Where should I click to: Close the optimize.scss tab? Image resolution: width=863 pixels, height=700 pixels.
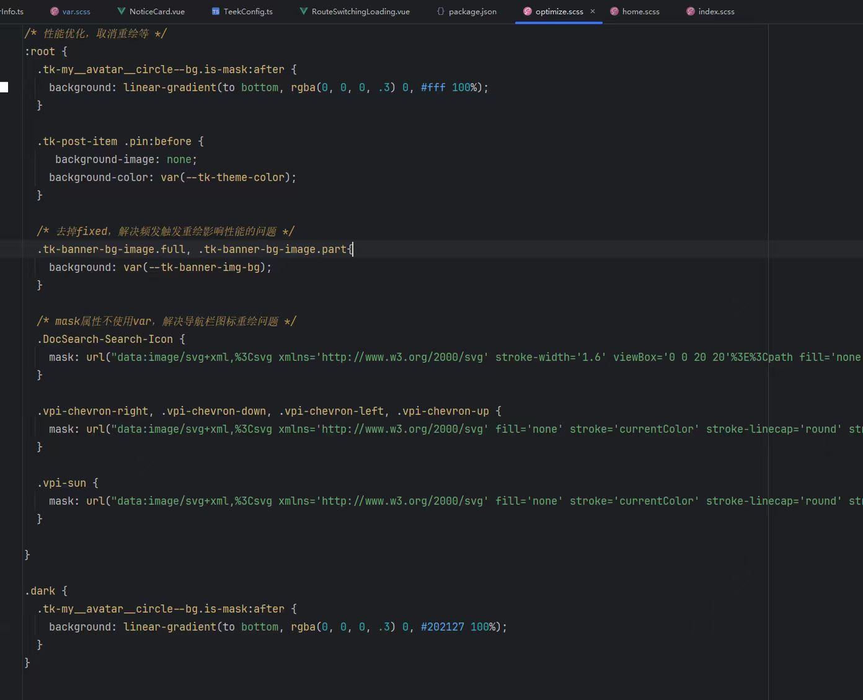click(593, 11)
